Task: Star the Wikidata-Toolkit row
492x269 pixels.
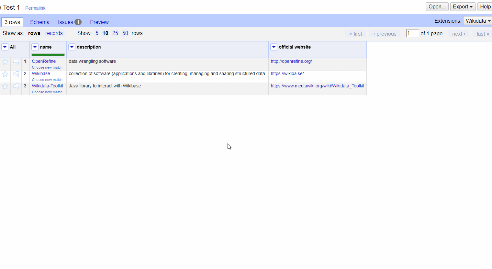Action: (5, 86)
